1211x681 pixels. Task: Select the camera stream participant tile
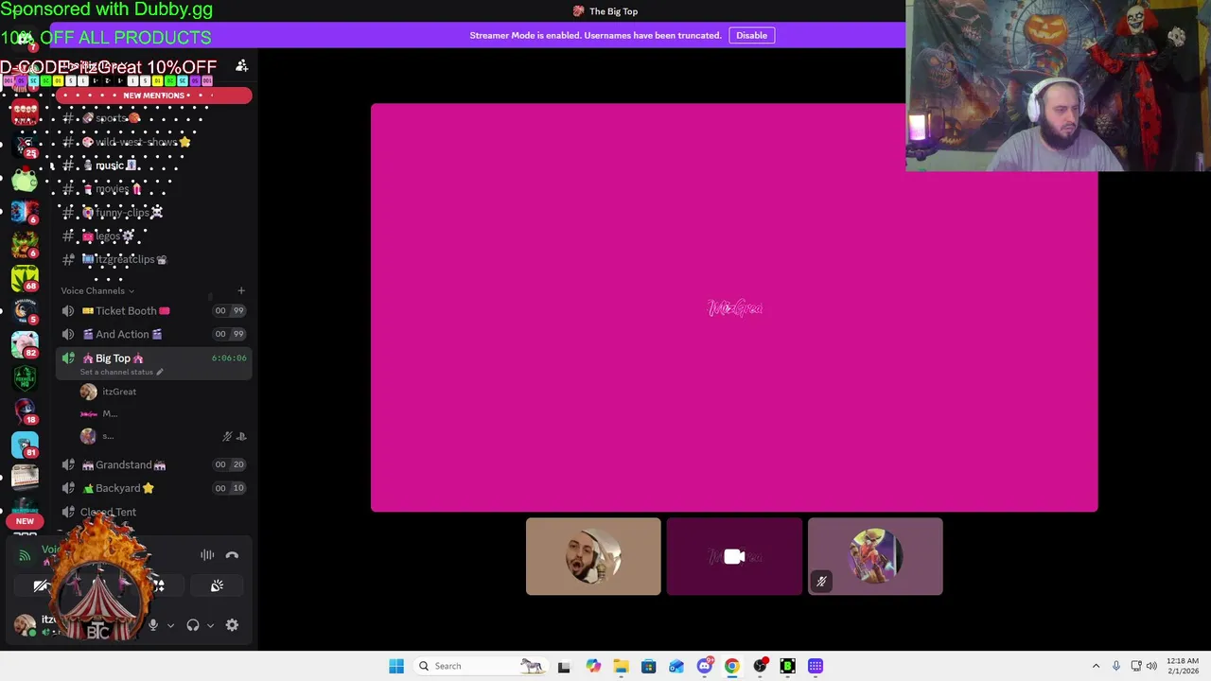(734, 556)
